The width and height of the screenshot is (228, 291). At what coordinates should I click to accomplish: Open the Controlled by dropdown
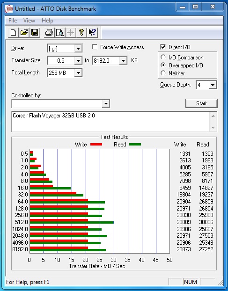coord(106,103)
